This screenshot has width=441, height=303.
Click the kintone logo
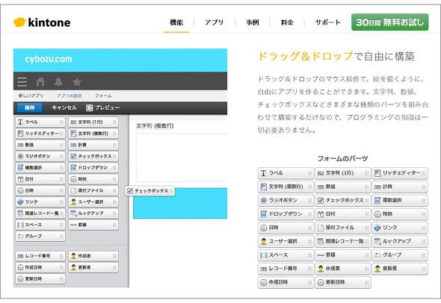point(42,22)
